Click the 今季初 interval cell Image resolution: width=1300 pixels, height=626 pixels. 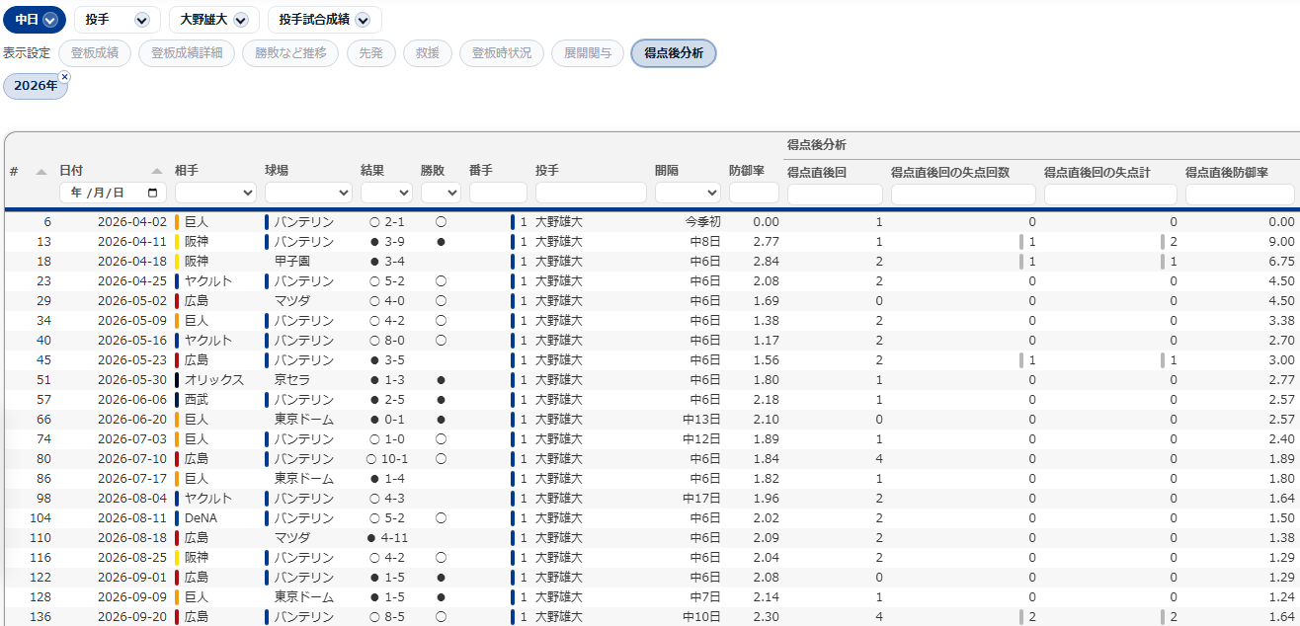tap(703, 222)
